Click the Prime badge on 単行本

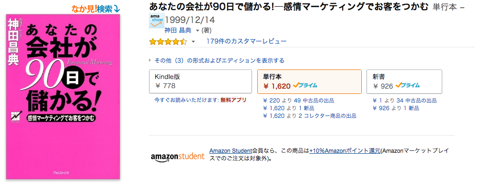click(x=305, y=85)
